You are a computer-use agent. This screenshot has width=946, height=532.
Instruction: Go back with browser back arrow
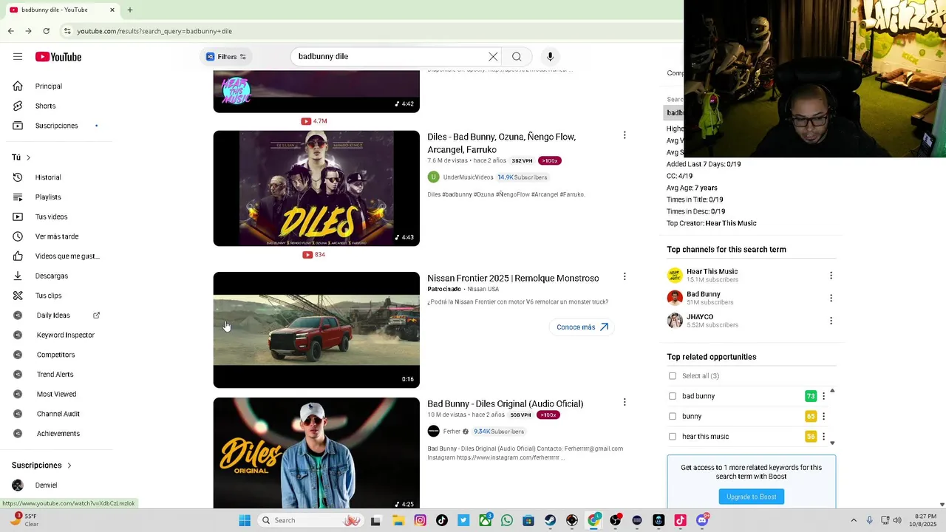pyautogui.click(x=10, y=31)
